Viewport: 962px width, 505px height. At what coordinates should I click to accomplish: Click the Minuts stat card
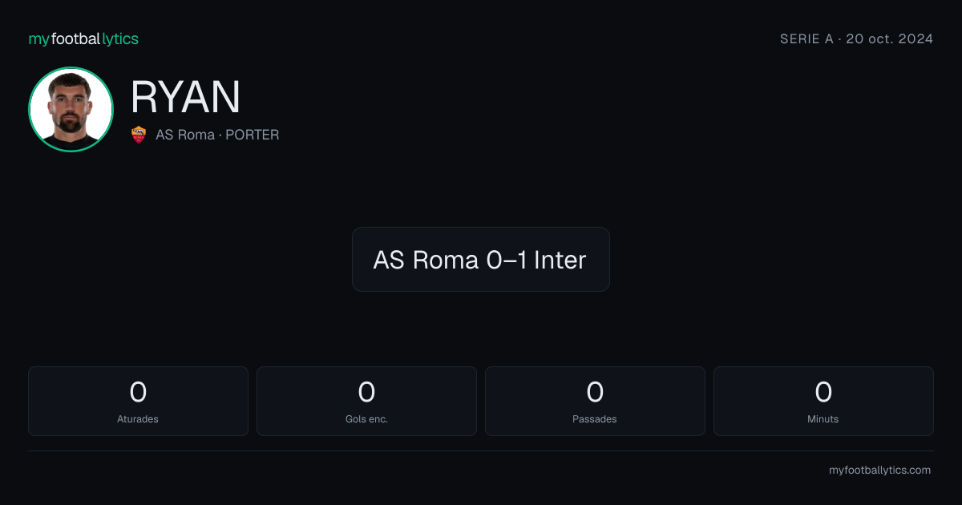823,401
